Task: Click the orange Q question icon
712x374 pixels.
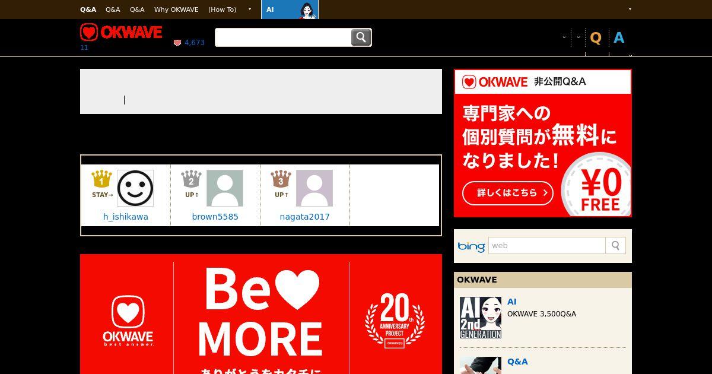Action: [596, 38]
